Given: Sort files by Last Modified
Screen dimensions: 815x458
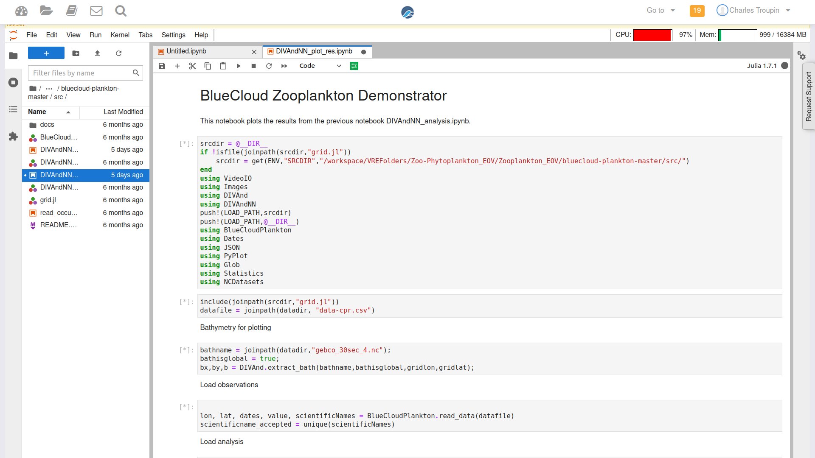Looking at the screenshot, I should pos(115,112).
